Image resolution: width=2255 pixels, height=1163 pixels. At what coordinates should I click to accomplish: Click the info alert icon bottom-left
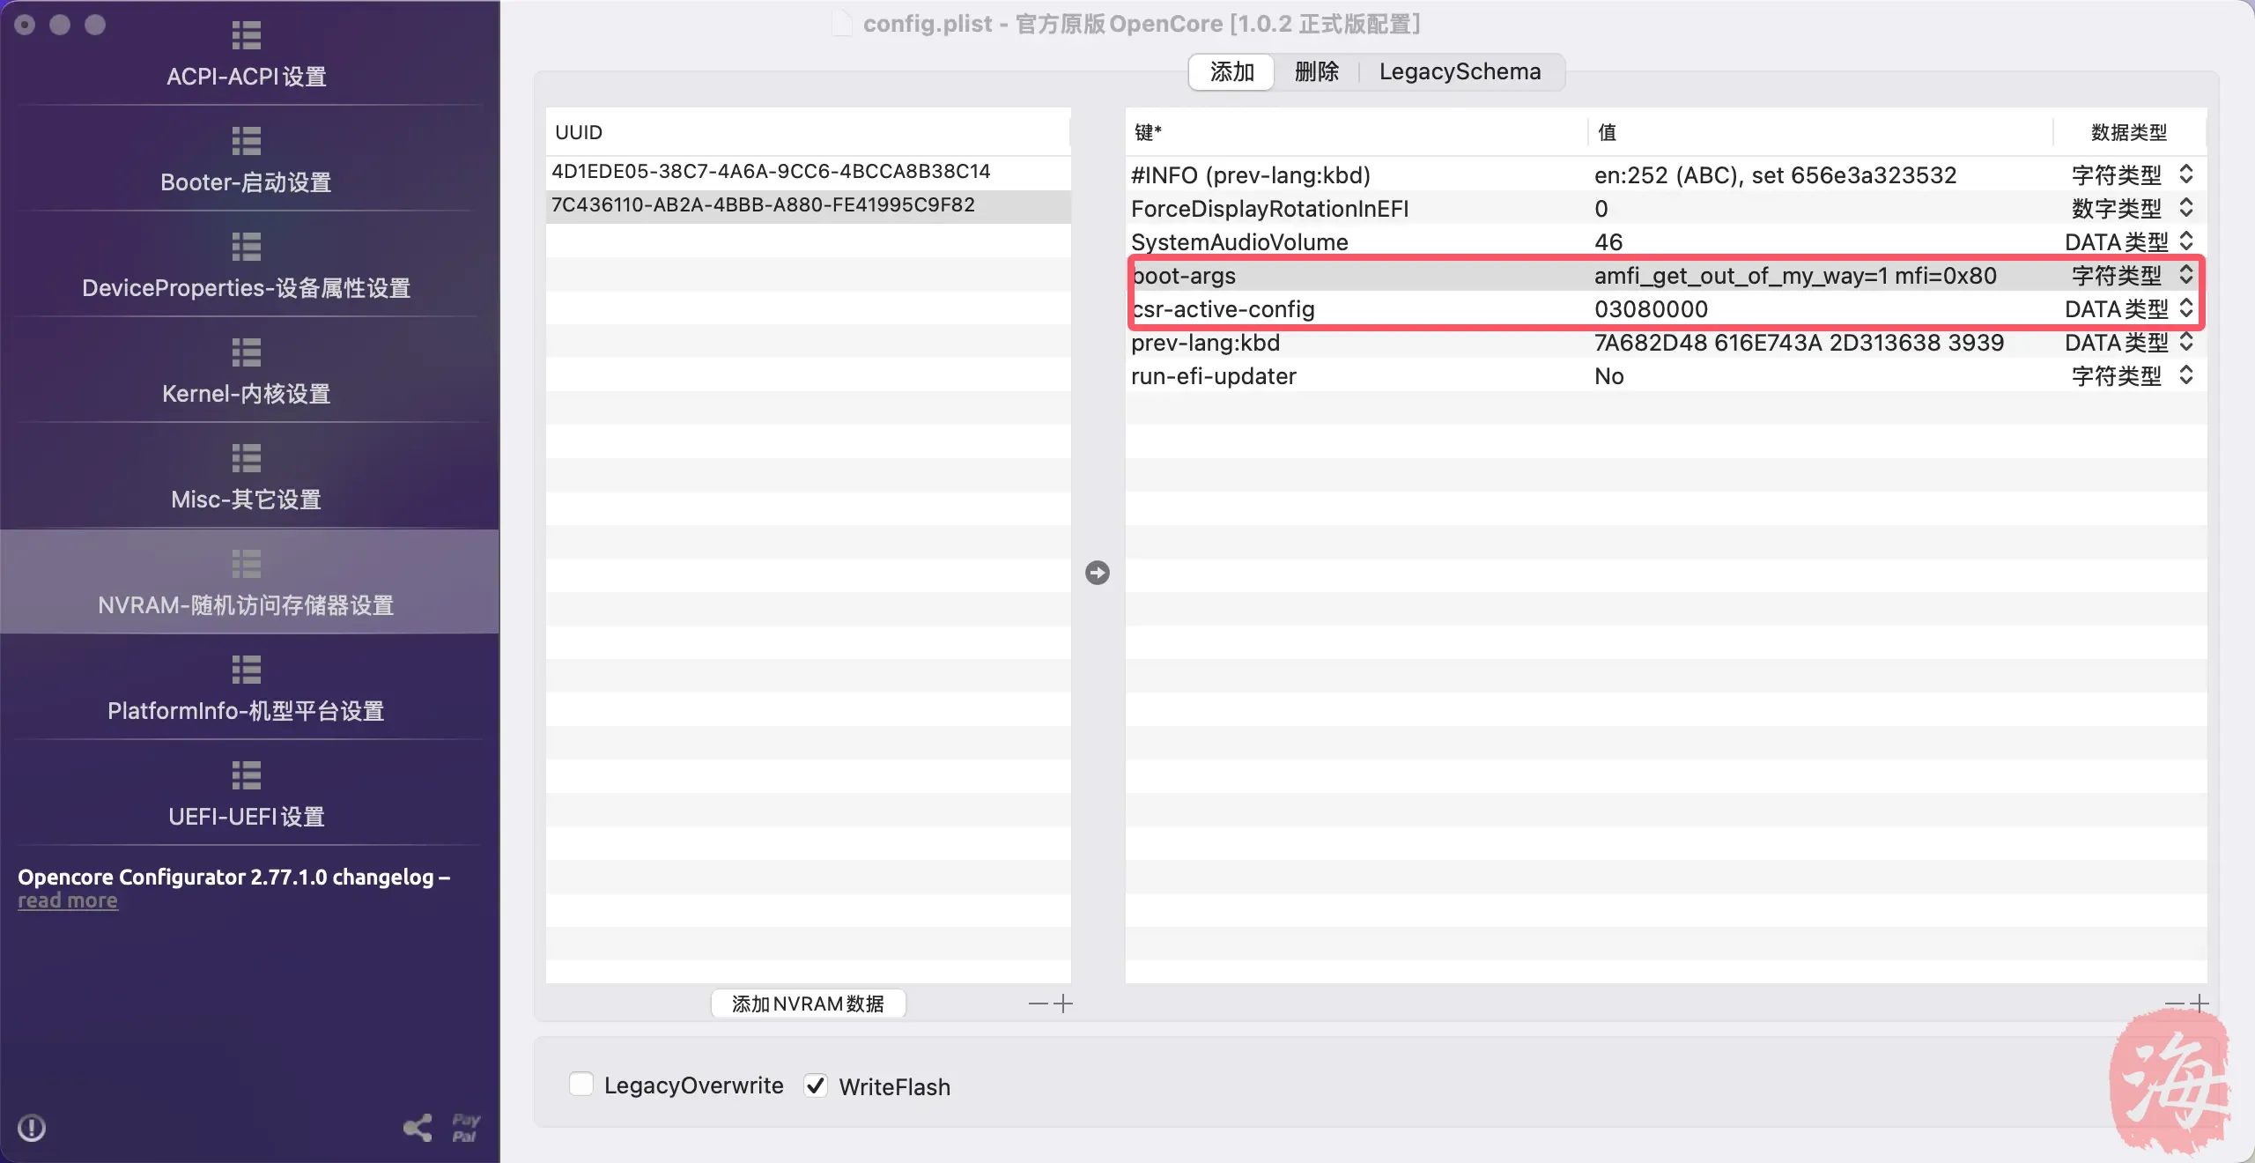(32, 1128)
